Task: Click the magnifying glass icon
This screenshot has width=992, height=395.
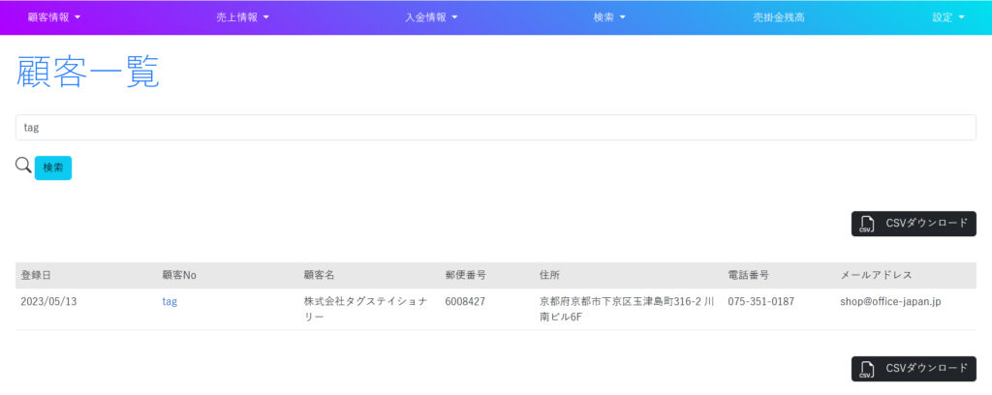Action: (23, 165)
